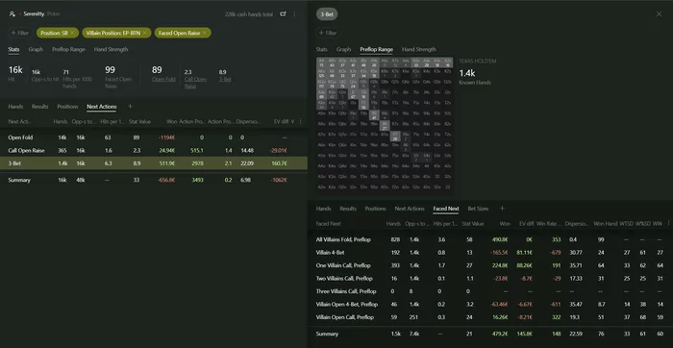Add a new tab after Bet Sizes
This screenshot has height=348, width=673.
point(502,209)
